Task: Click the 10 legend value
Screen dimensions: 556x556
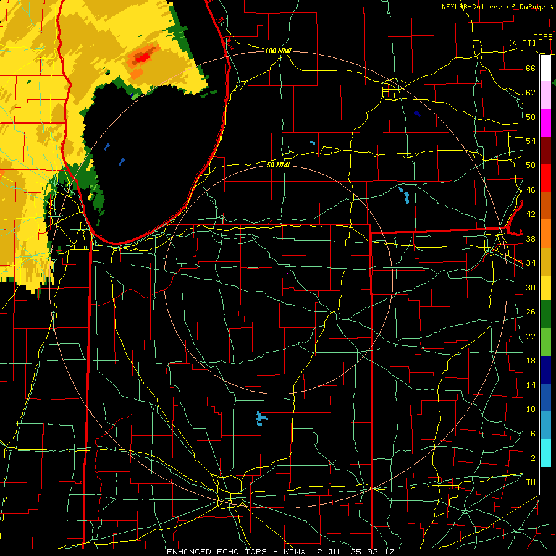Action: (531, 409)
